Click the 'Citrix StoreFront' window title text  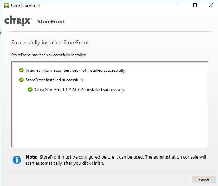tap(26, 5)
